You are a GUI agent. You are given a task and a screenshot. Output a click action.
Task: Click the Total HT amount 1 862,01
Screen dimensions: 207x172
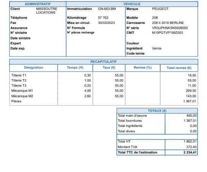(x=190, y=142)
